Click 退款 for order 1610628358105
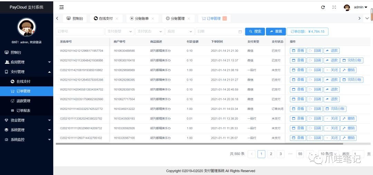The width and height of the screenshot is (373, 175). [332, 90]
